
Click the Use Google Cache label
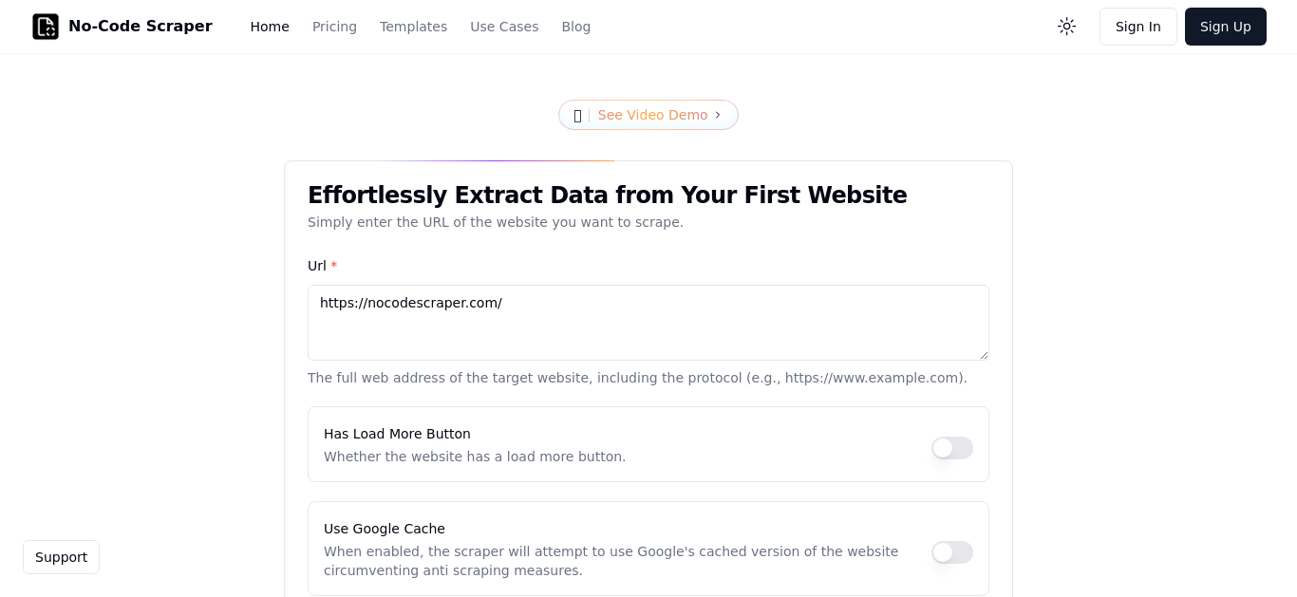tap(385, 529)
